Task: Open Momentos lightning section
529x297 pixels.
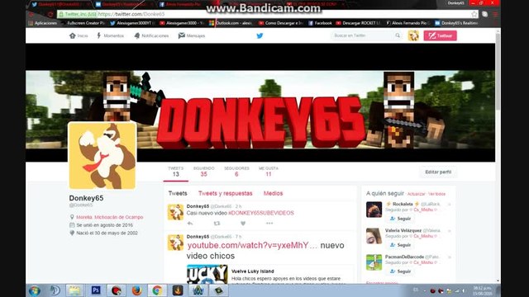Action: point(110,35)
